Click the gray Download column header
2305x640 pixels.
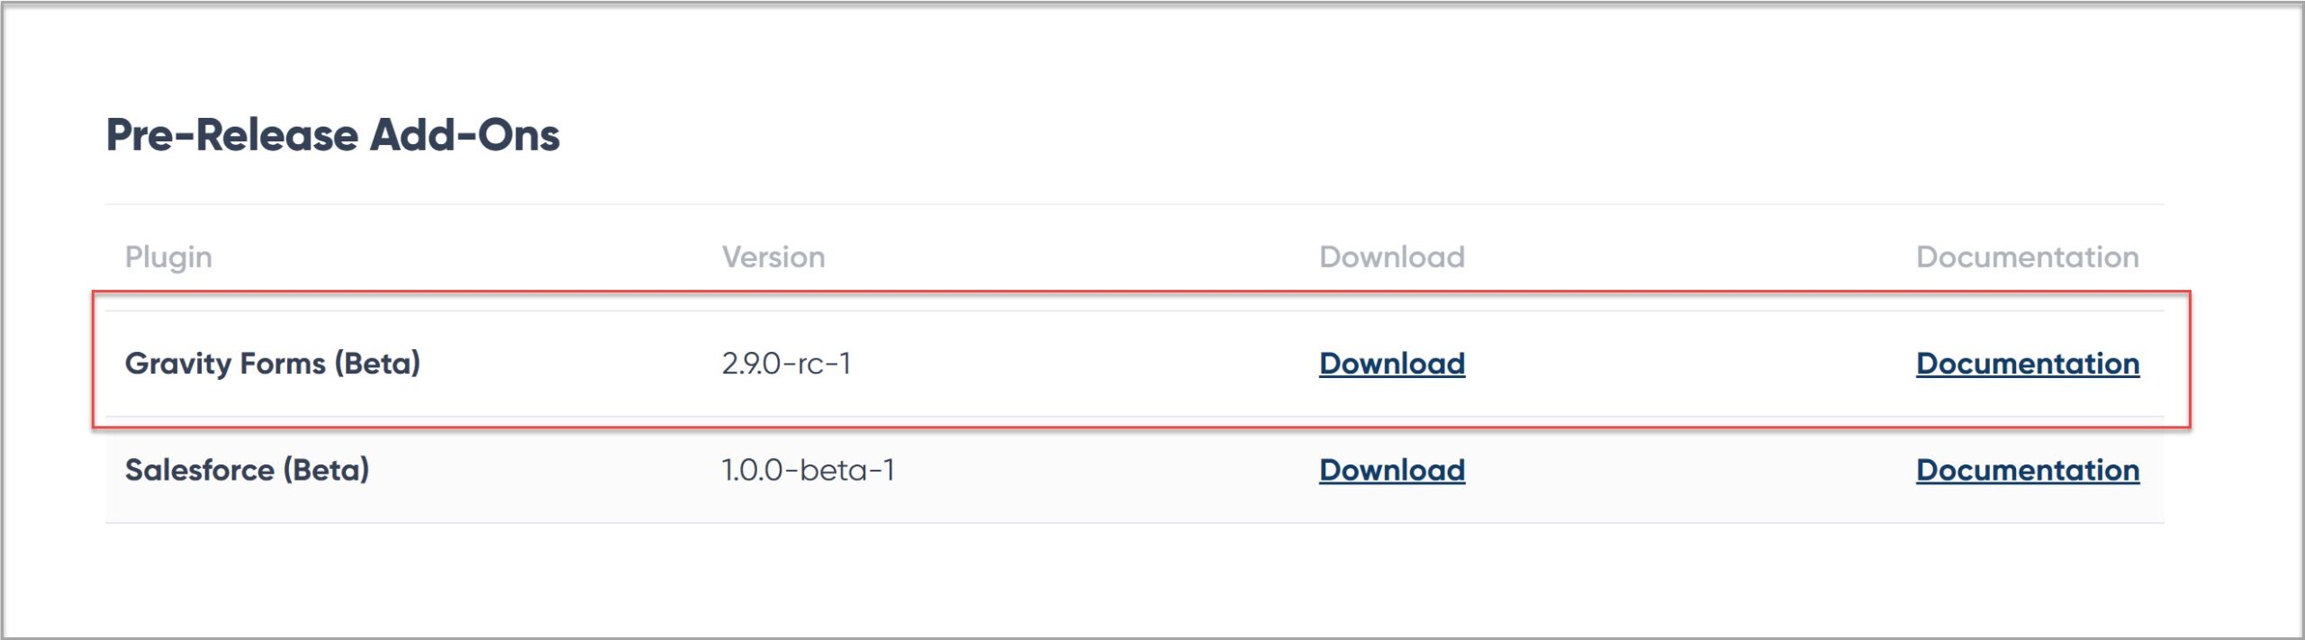tap(1392, 257)
